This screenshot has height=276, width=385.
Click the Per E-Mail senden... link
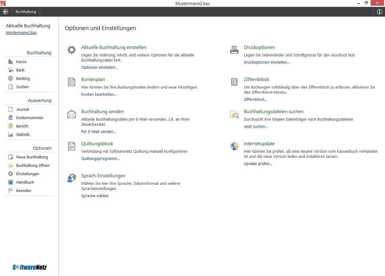click(x=98, y=131)
